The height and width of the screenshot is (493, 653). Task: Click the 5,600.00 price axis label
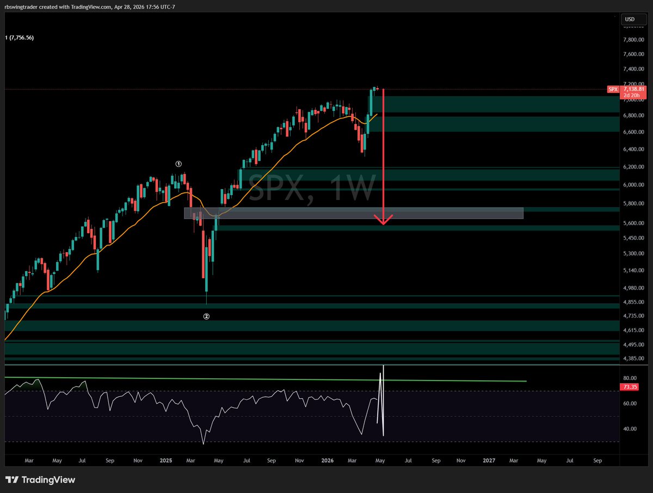634,223
